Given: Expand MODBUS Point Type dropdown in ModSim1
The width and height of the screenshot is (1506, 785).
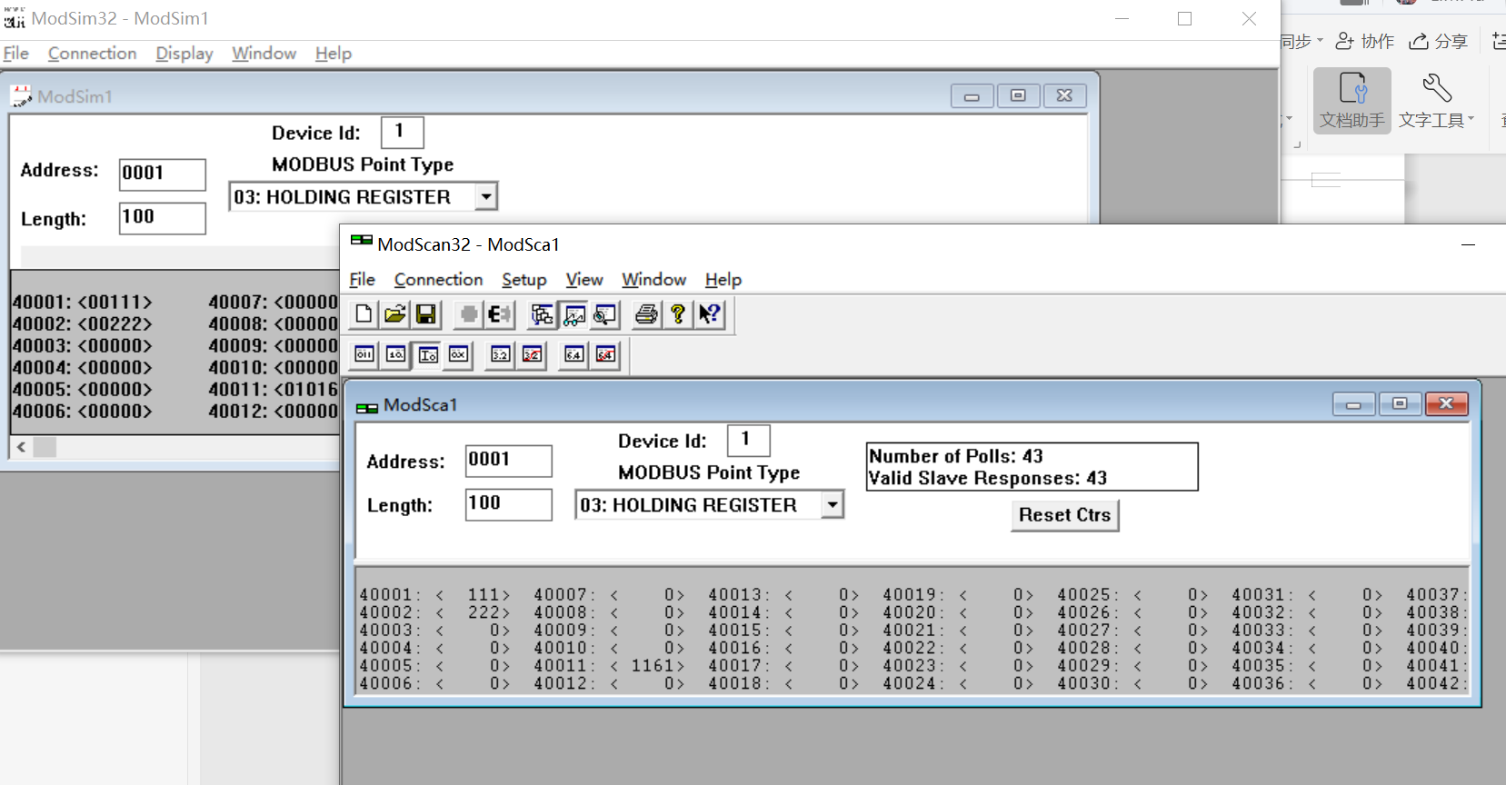Looking at the screenshot, I should coord(486,196).
